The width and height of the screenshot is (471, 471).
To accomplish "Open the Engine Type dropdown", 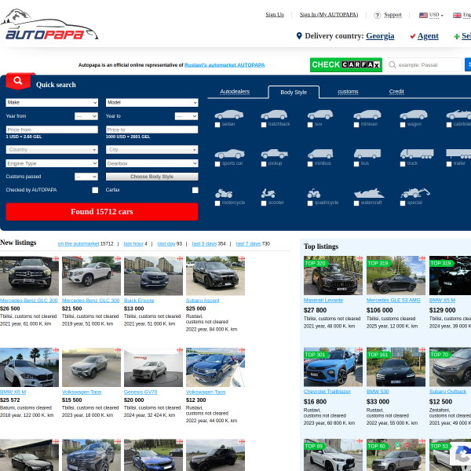I will (52, 163).
